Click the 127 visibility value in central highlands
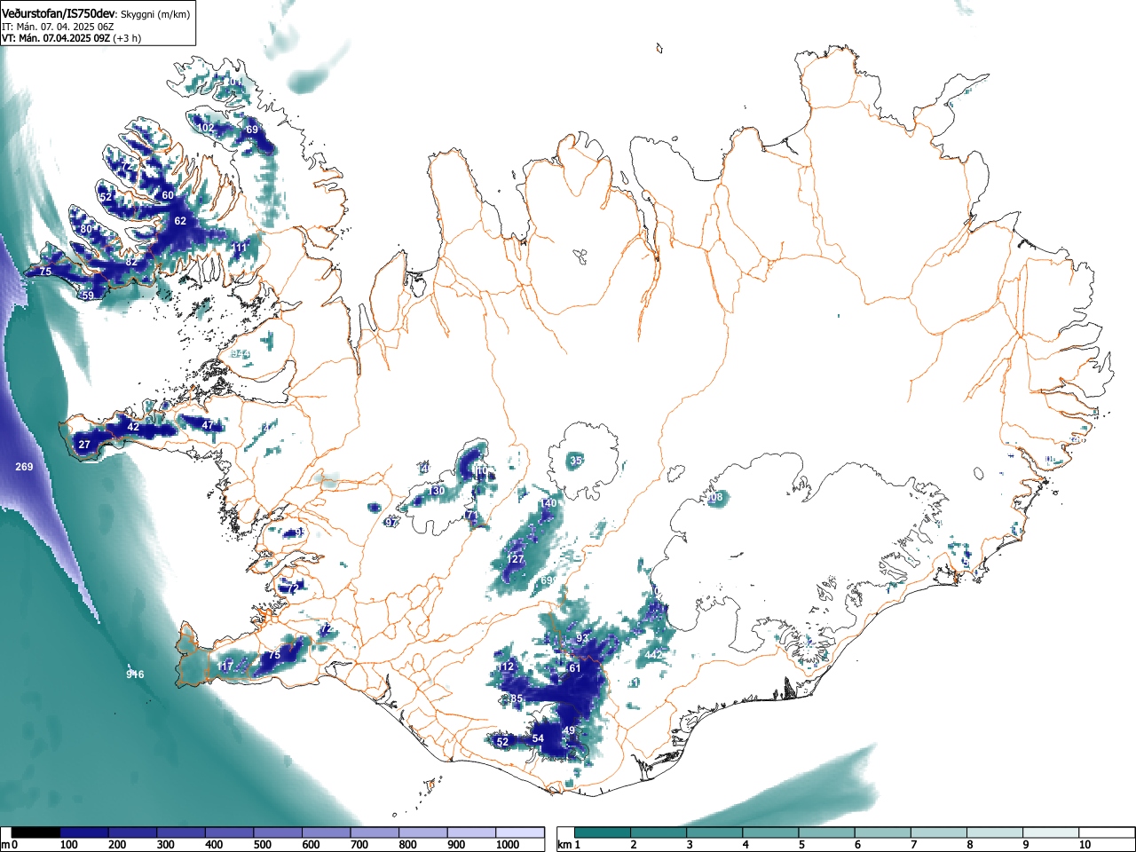This screenshot has width=1136, height=852. [x=516, y=559]
